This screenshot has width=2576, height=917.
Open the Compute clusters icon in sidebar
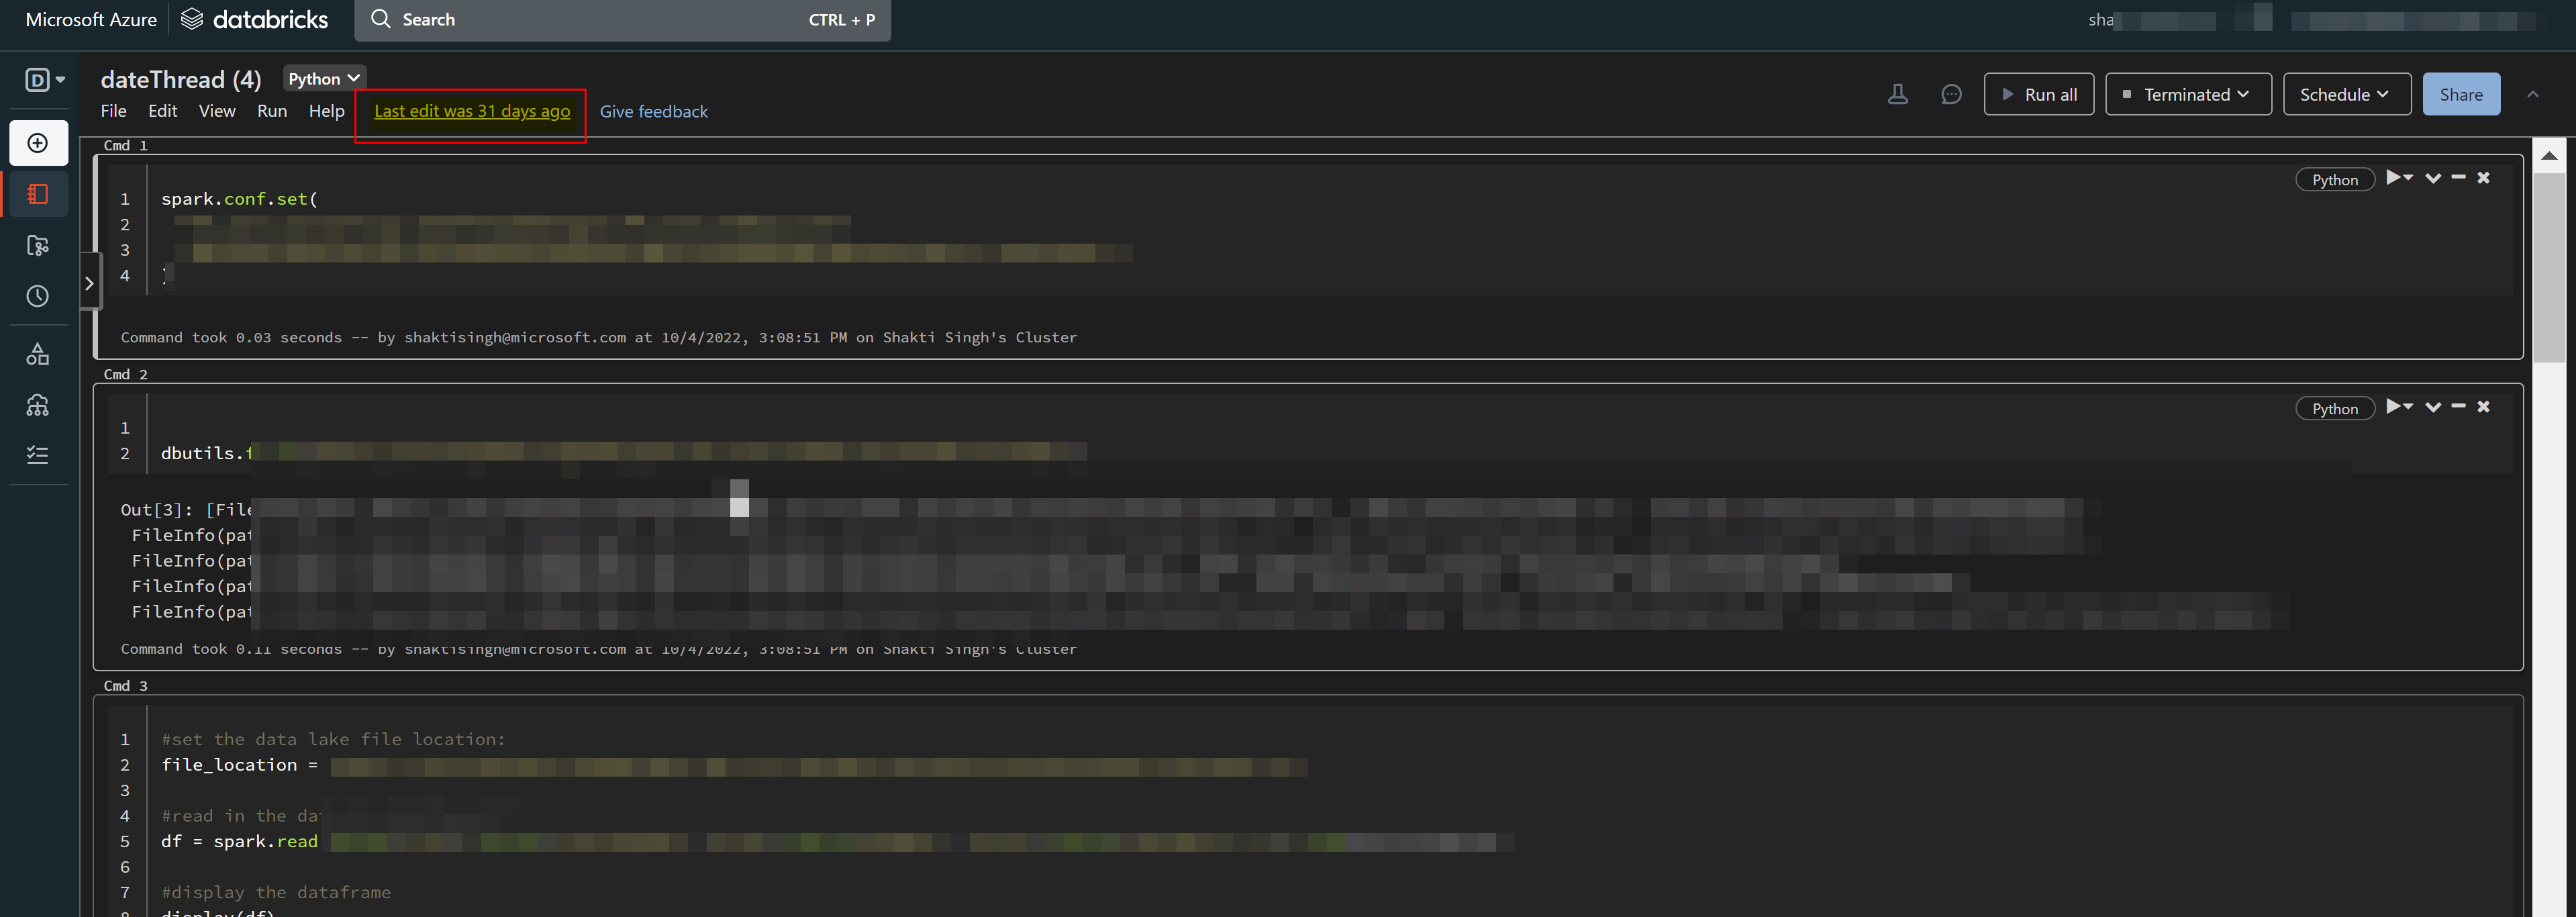(x=38, y=405)
